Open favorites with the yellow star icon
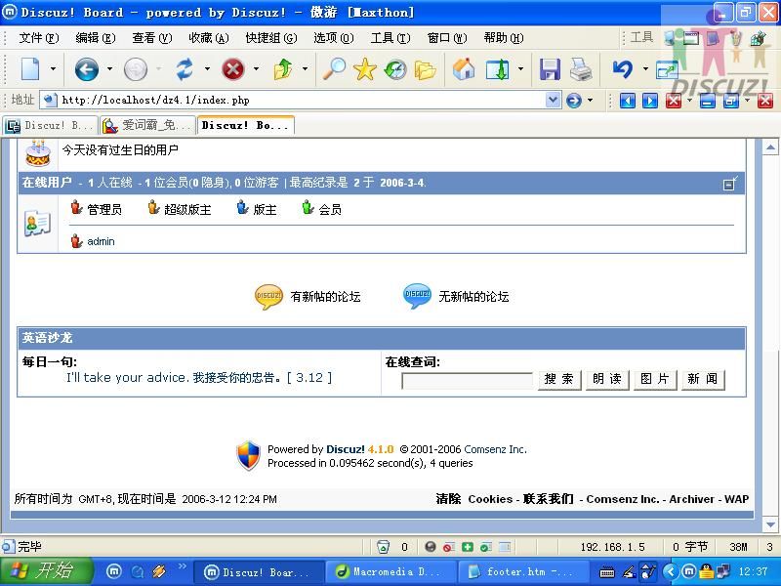This screenshot has width=781, height=586. click(364, 68)
